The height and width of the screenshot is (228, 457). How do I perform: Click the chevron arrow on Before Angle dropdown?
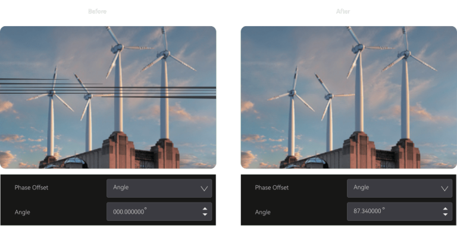tap(204, 188)
